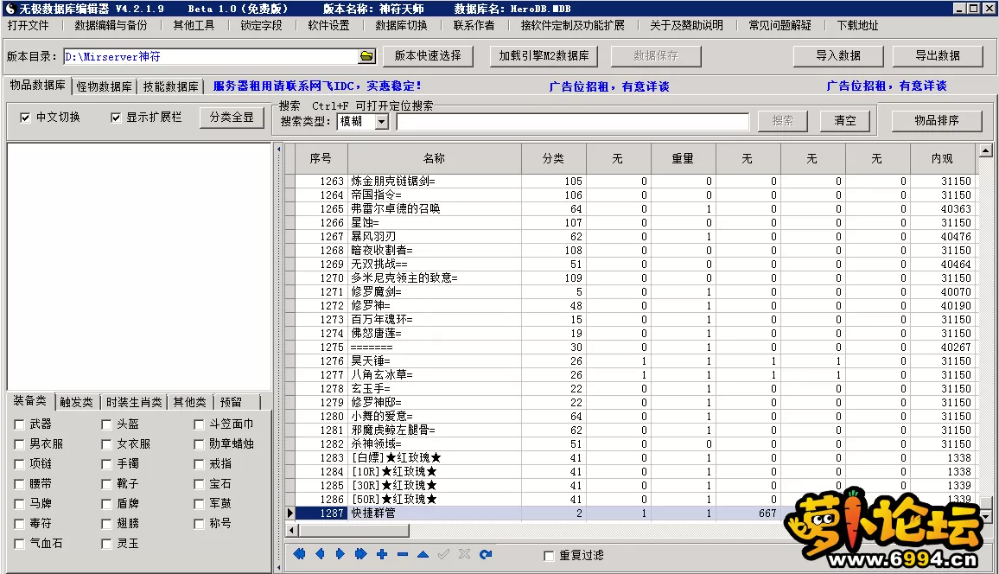Select the 物品数据库 tab
Screen dimensions: 999x574
point(37,85)
